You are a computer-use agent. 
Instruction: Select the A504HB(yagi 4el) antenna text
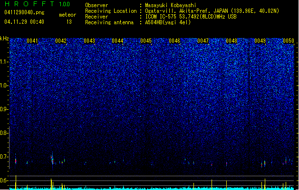click(x=168, y=22)
